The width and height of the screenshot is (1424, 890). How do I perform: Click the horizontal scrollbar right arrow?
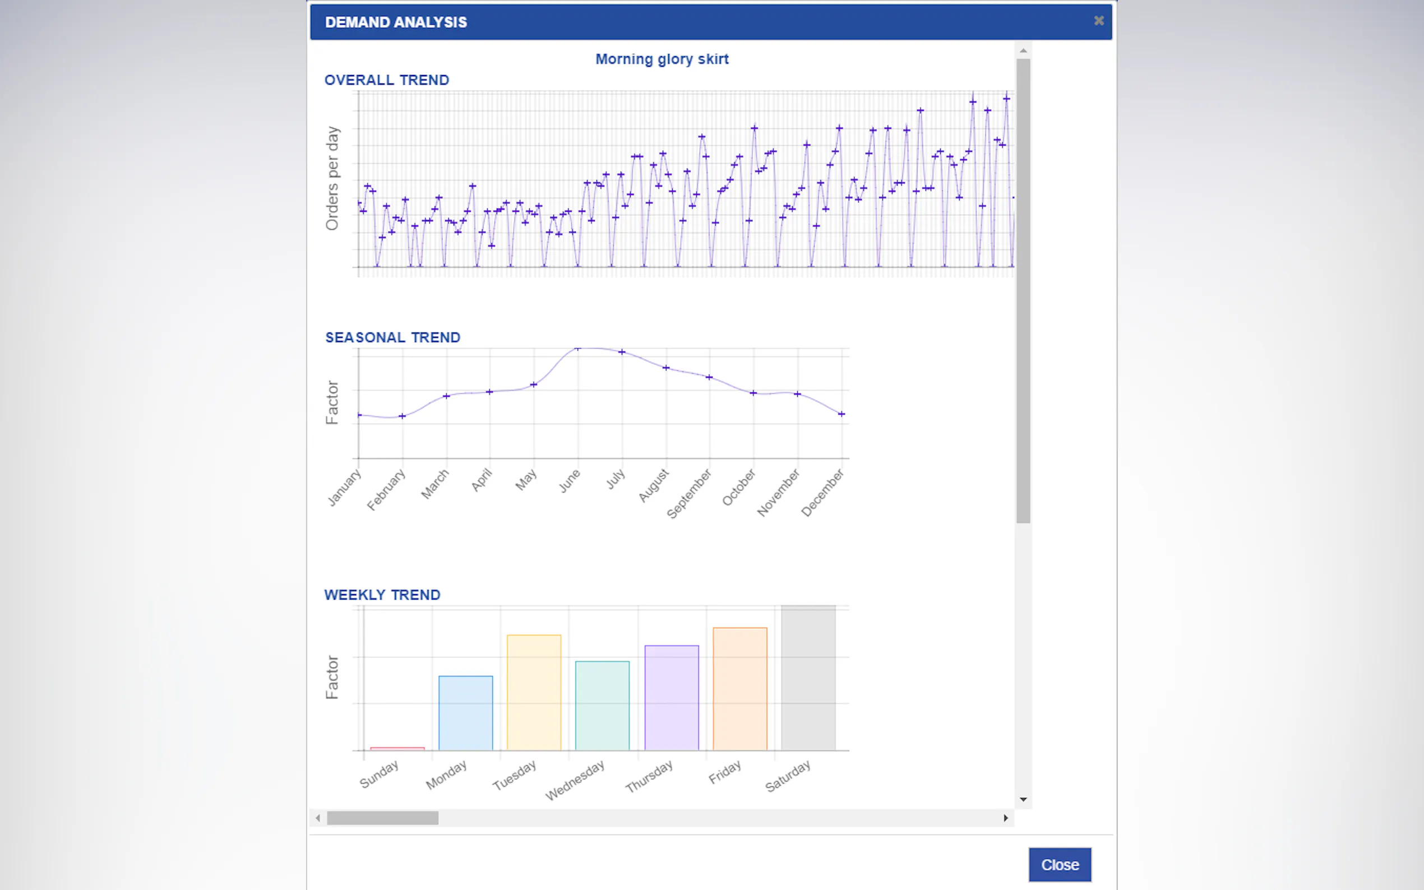[1005, 818]
